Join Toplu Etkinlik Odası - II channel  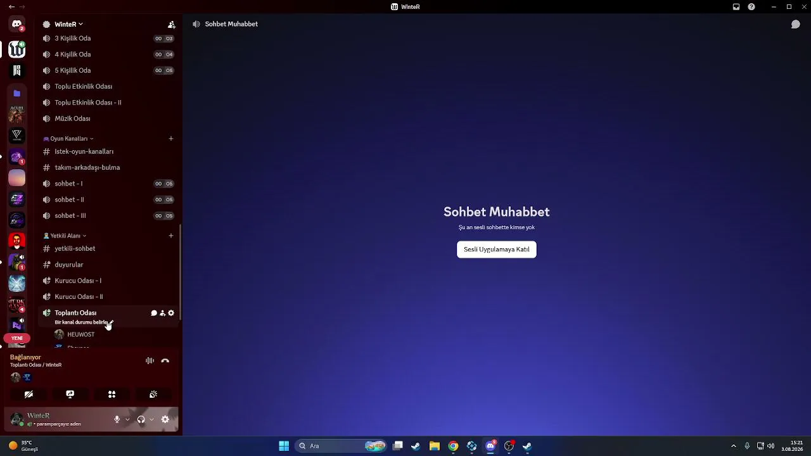point(108,103)
